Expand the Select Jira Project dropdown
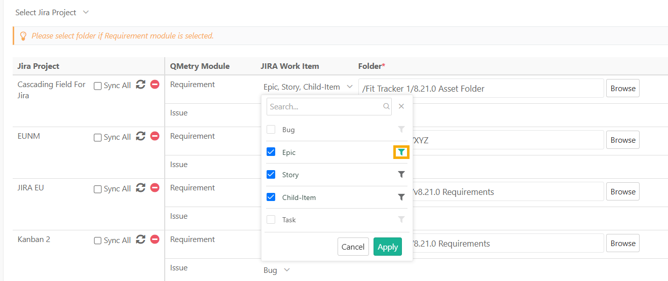This screenshot has height=281, width=668. click(x=52, y=12)
